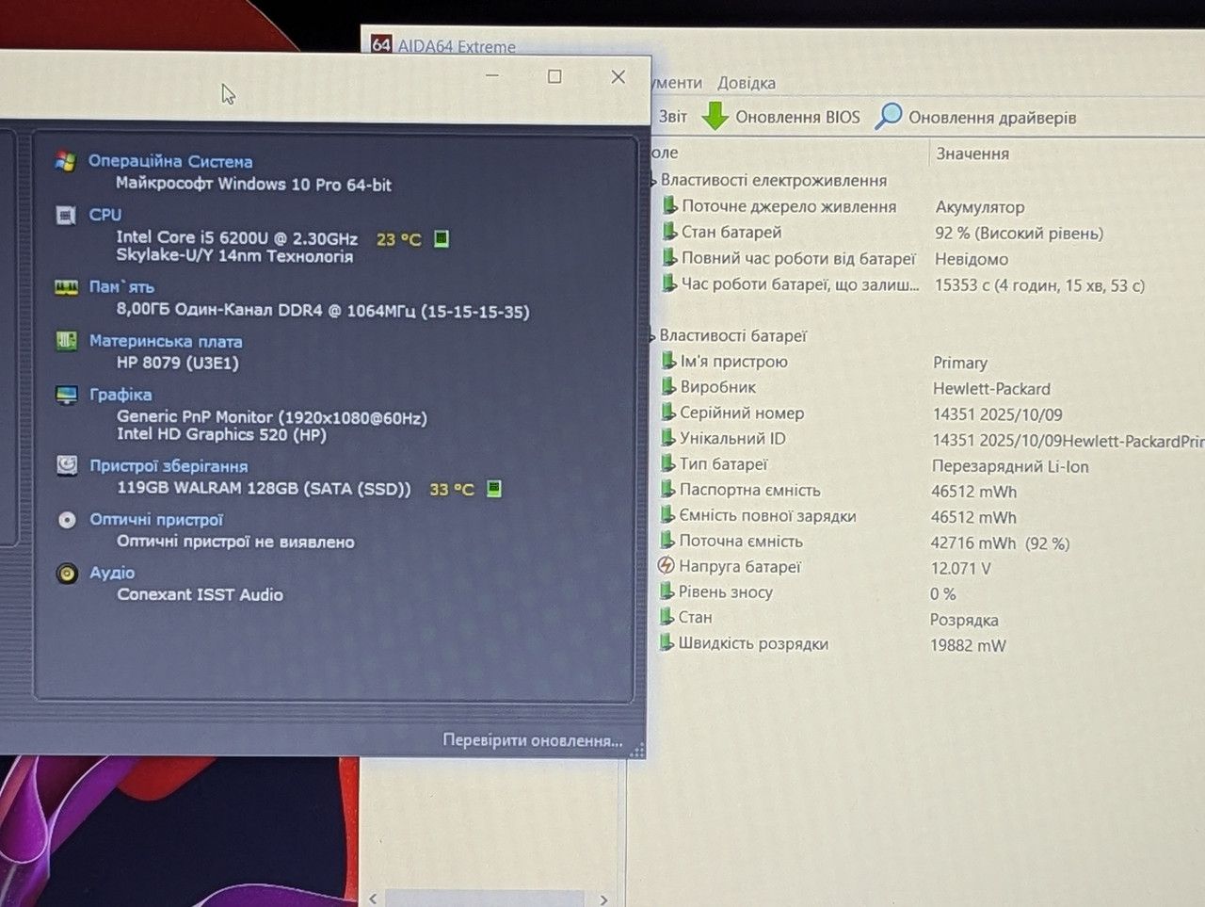This screenshot has height=907, width=1205.
Task: Click the text Skylake-U/Y 14nm Технологія
Action: pos(234,256)
